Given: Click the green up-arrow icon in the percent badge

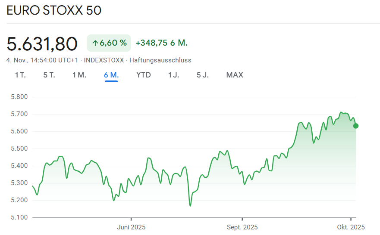Looking at the screenshot, I should point(95,43).
